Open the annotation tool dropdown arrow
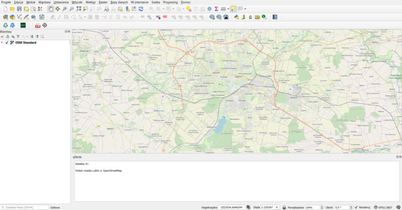The height and width of the screenshot is (210, 402). click(x=245, y=9)
